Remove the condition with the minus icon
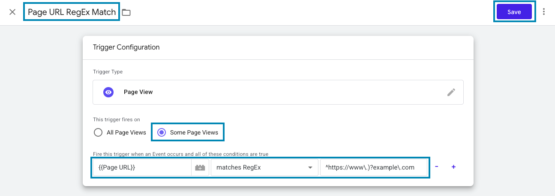Screen dimensions: 555x196 click(436, 167)
